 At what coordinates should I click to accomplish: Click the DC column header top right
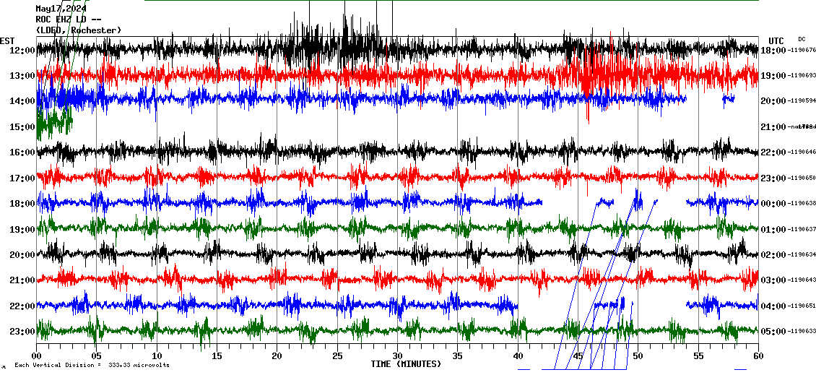coord(802,39)
